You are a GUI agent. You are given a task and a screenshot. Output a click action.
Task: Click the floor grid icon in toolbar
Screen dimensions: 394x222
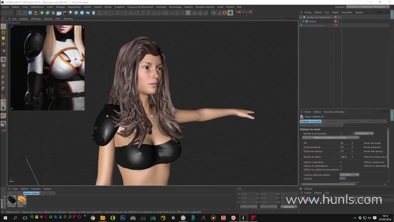tap(59, 13)
